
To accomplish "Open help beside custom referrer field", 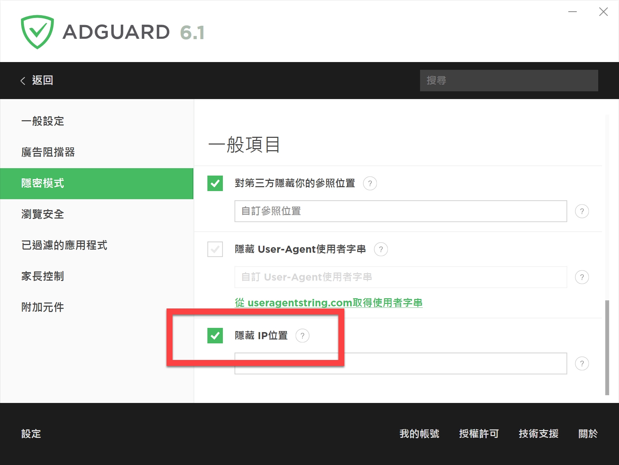I will coord(582,211).
